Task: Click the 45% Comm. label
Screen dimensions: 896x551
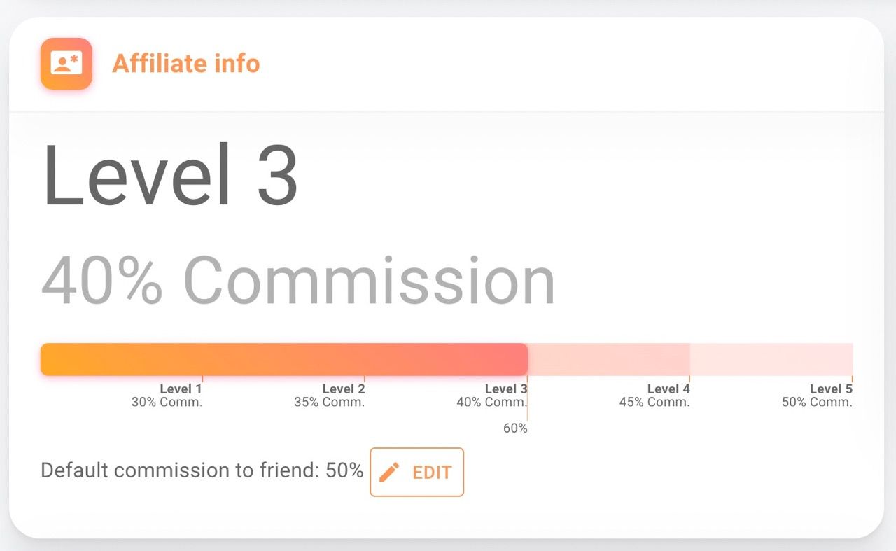Action: 654,403
